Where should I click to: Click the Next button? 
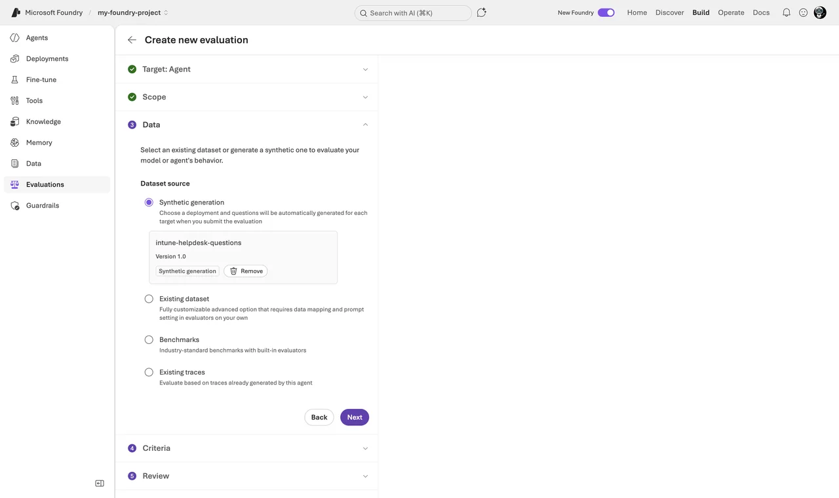click(x=355, y=417)
